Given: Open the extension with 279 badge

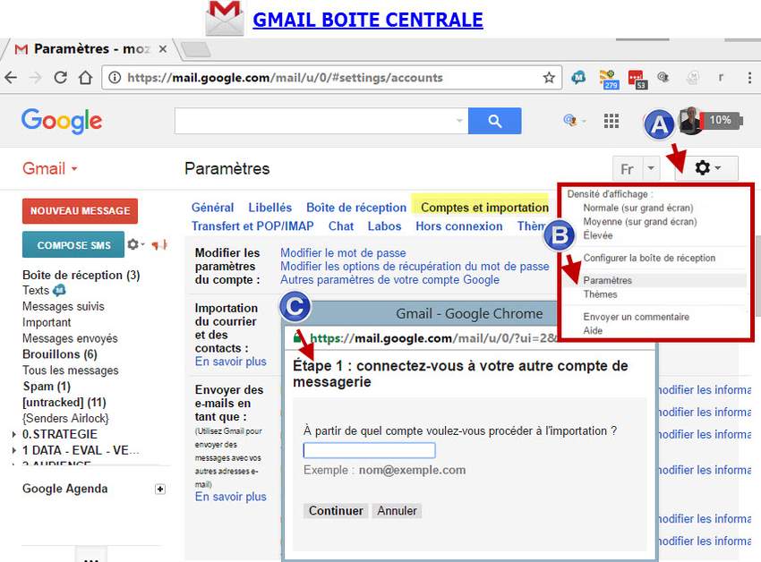Looking at the screenshot, I should click(x=609, y=80).
